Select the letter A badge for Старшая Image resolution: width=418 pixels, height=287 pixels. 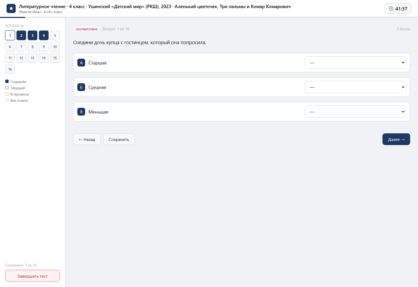tap(81, 63)
